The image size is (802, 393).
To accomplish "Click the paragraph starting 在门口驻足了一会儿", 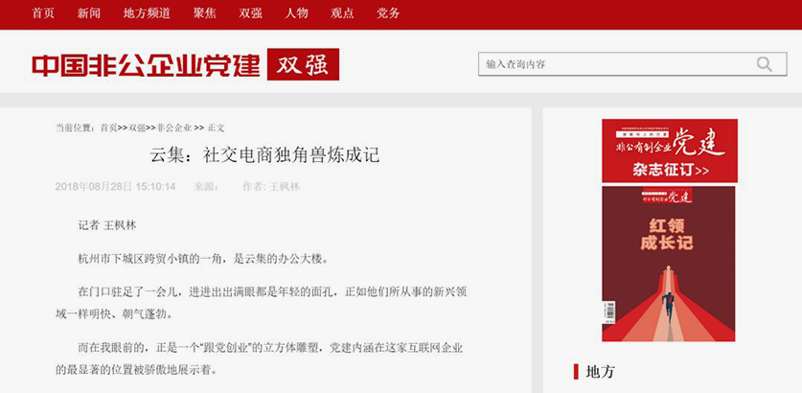I will pyautogui.click(x=261, y=303).
